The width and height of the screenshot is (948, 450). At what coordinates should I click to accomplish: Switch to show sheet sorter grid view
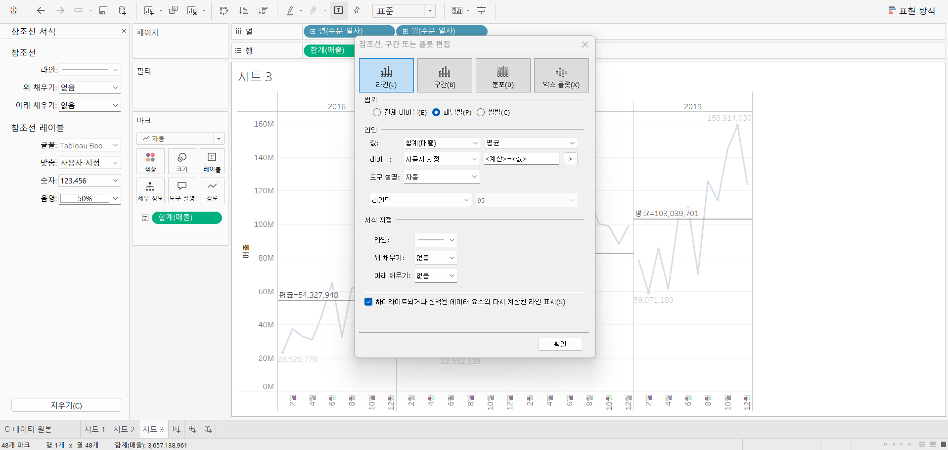point(922,444)
